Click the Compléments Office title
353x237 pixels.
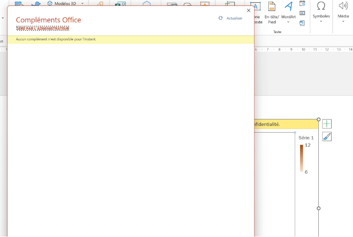click(x=48, y=20)
